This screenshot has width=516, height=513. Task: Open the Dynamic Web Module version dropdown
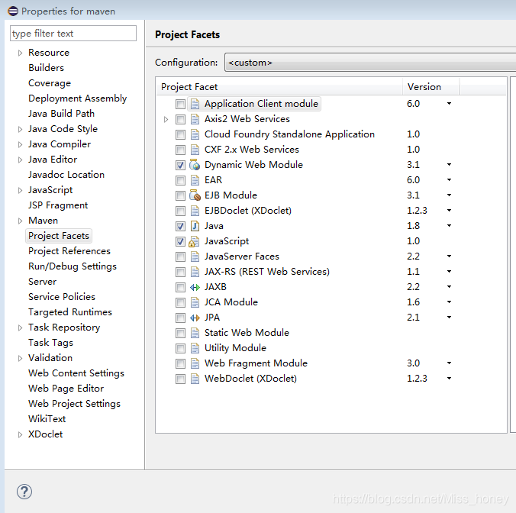pyautogui.click(x=449, y=165)
